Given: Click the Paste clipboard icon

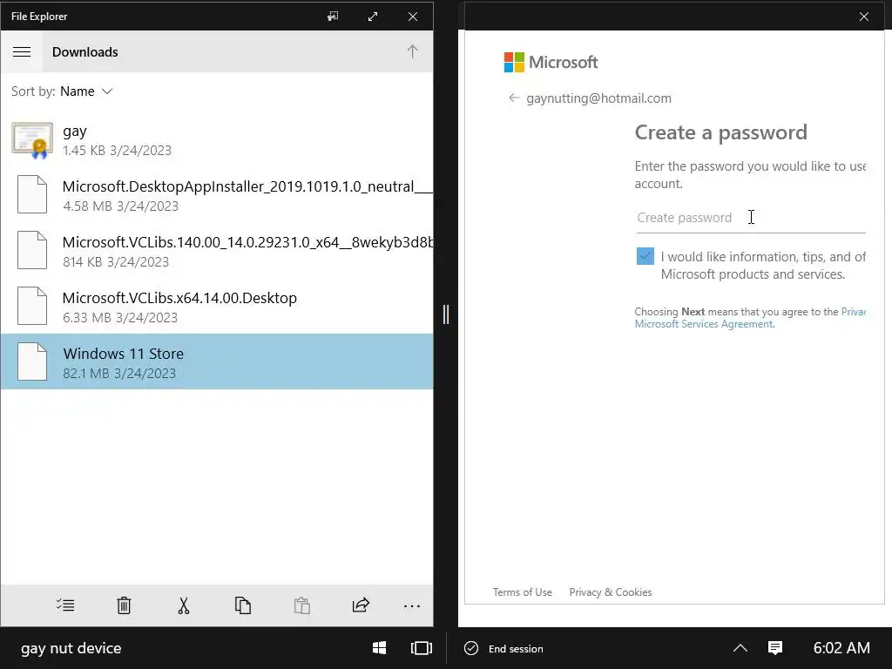Looking at the screenshot, I should pyautogui.click(x=302, y=605).
